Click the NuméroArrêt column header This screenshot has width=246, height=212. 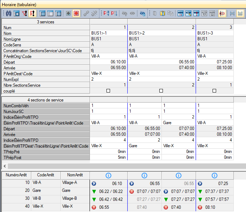[x=16, y=175]
